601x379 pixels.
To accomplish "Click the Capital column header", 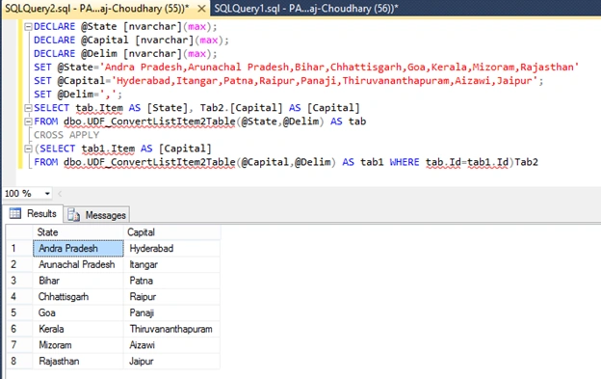I will [x=172, y=232].
